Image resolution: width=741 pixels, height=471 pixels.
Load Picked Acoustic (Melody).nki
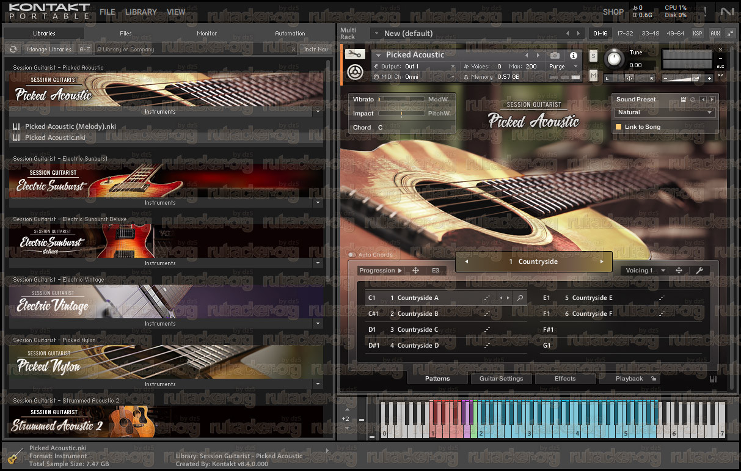tap(70, 126)
